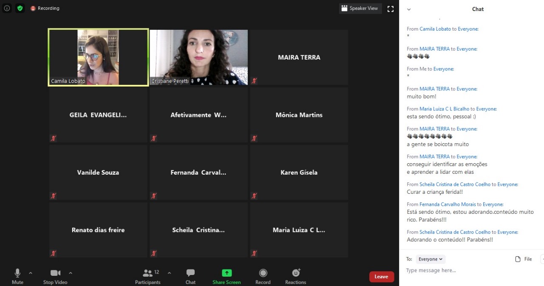Leave the meeting

coord(381,277)
